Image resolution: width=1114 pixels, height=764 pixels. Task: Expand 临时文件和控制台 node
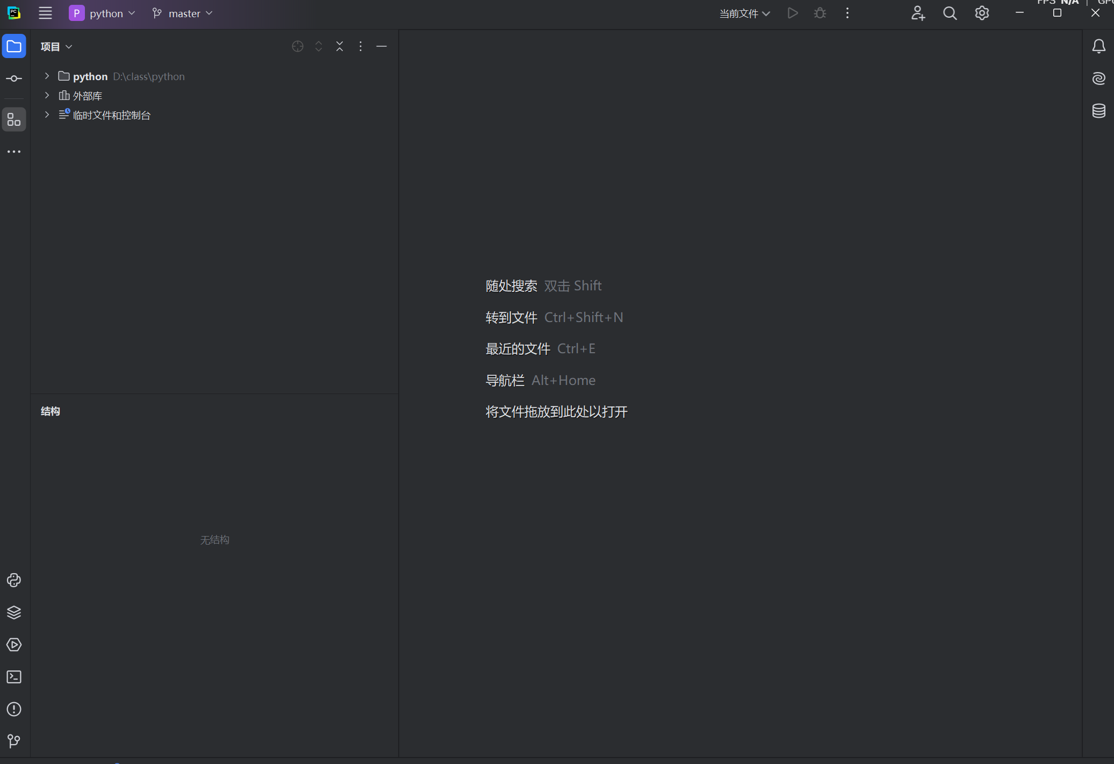(47, 115)
